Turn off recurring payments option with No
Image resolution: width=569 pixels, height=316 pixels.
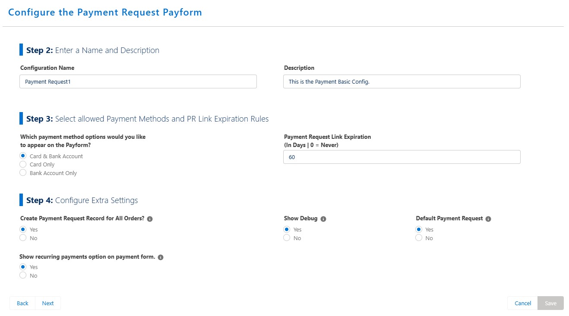click(x=23, y=275)
